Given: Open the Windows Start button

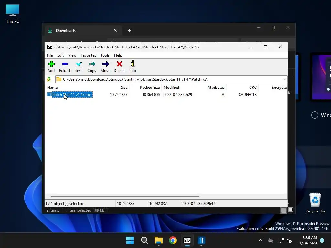Looking at the screenshot, I should (130, 240).
